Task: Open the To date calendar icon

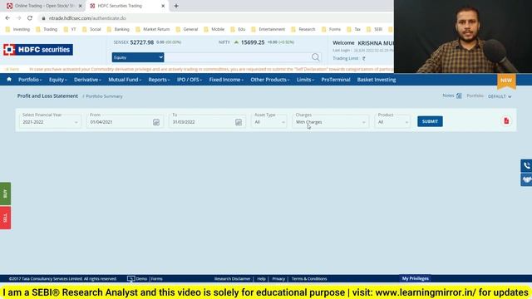Action: tap(239, 122)
